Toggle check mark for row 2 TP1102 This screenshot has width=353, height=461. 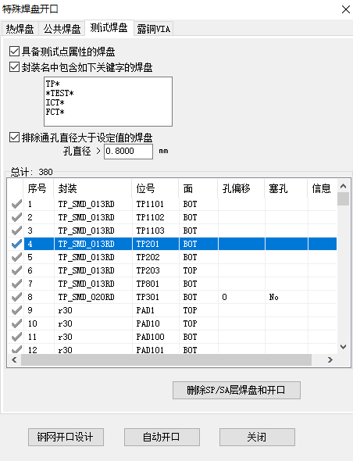click(16, 217)
